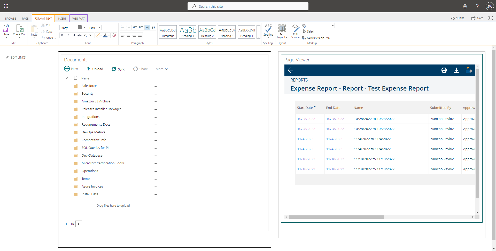Image resolution: width=496 pixels, height=251 pixels.
Task: Align text left
Action: pyautogui.click(x=123, y=35)
